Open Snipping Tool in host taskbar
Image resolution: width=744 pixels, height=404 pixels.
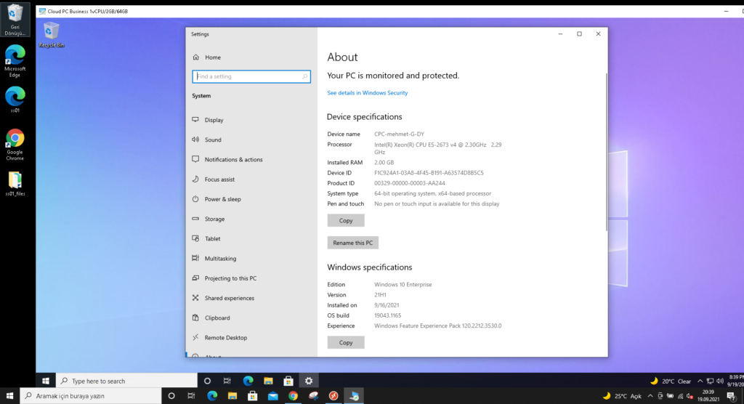[x=314, y=396]
